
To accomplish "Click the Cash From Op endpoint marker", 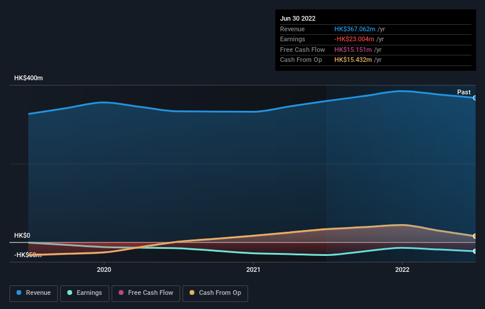I will (475, 236).
